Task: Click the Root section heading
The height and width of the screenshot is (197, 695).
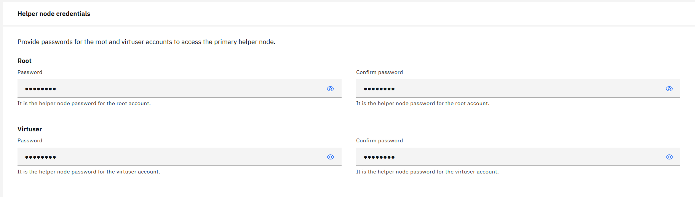Action: (x=24, y=61)
